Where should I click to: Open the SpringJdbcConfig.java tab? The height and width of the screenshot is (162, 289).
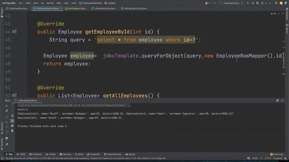pyautogui.click(x=135, y=9)
